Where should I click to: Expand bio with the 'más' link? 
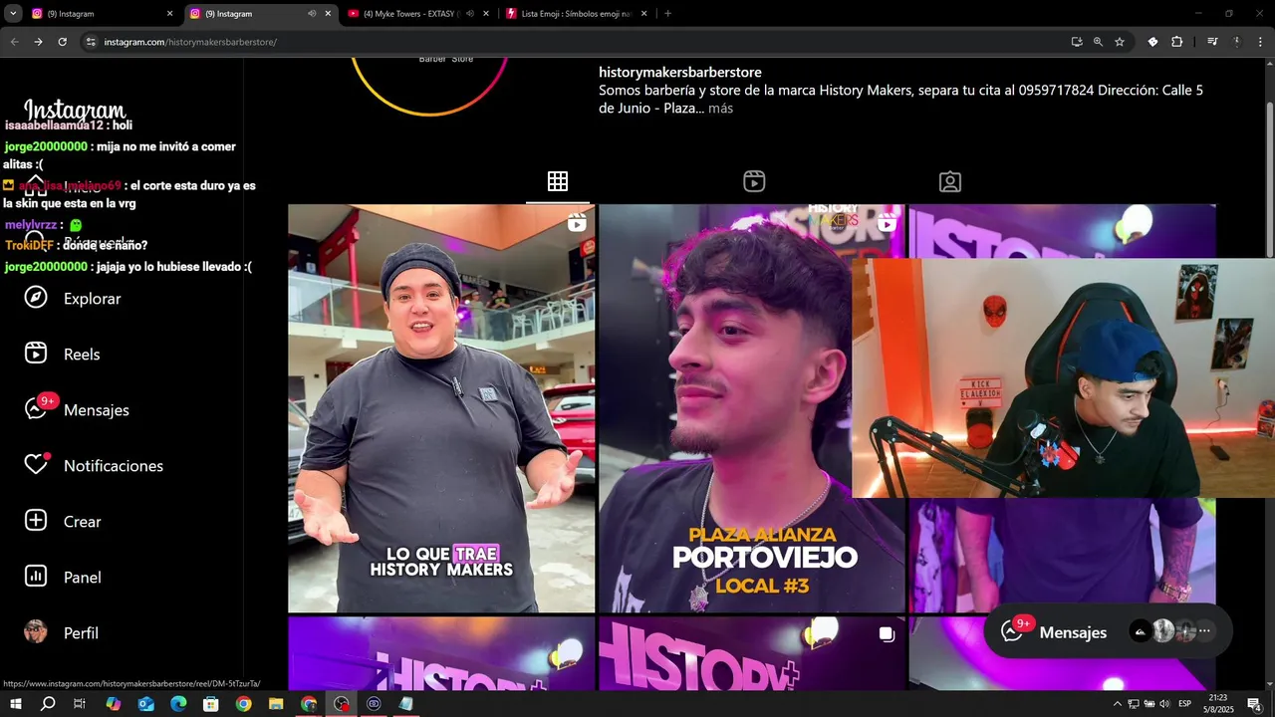pos(720,108)
